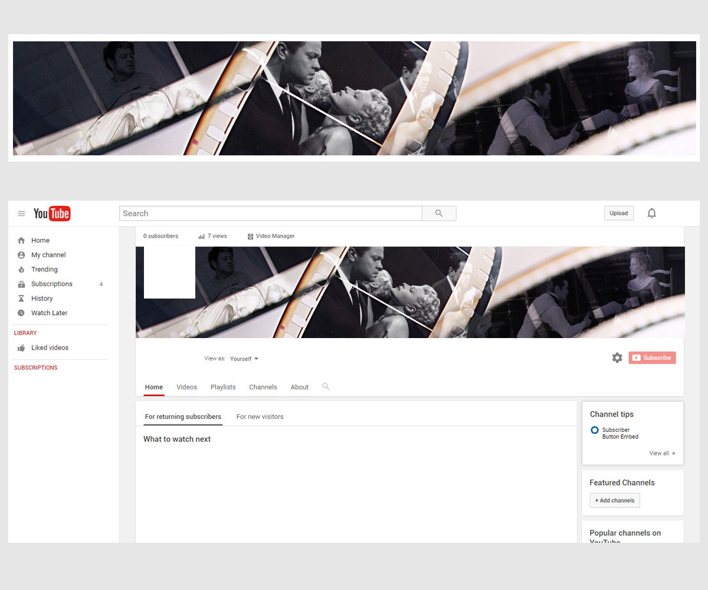Click the Watch Later clock icon
This screenshot has width=708, height=590.
pos(21,313)
